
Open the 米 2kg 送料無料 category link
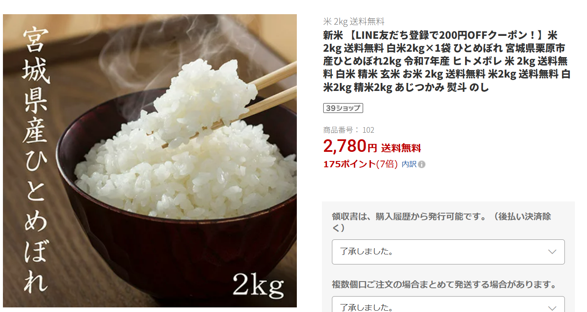click(354, 21)
